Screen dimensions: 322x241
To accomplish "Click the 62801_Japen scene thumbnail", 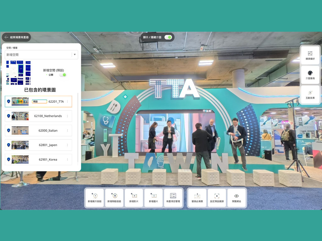I will [x=20, y=145].
